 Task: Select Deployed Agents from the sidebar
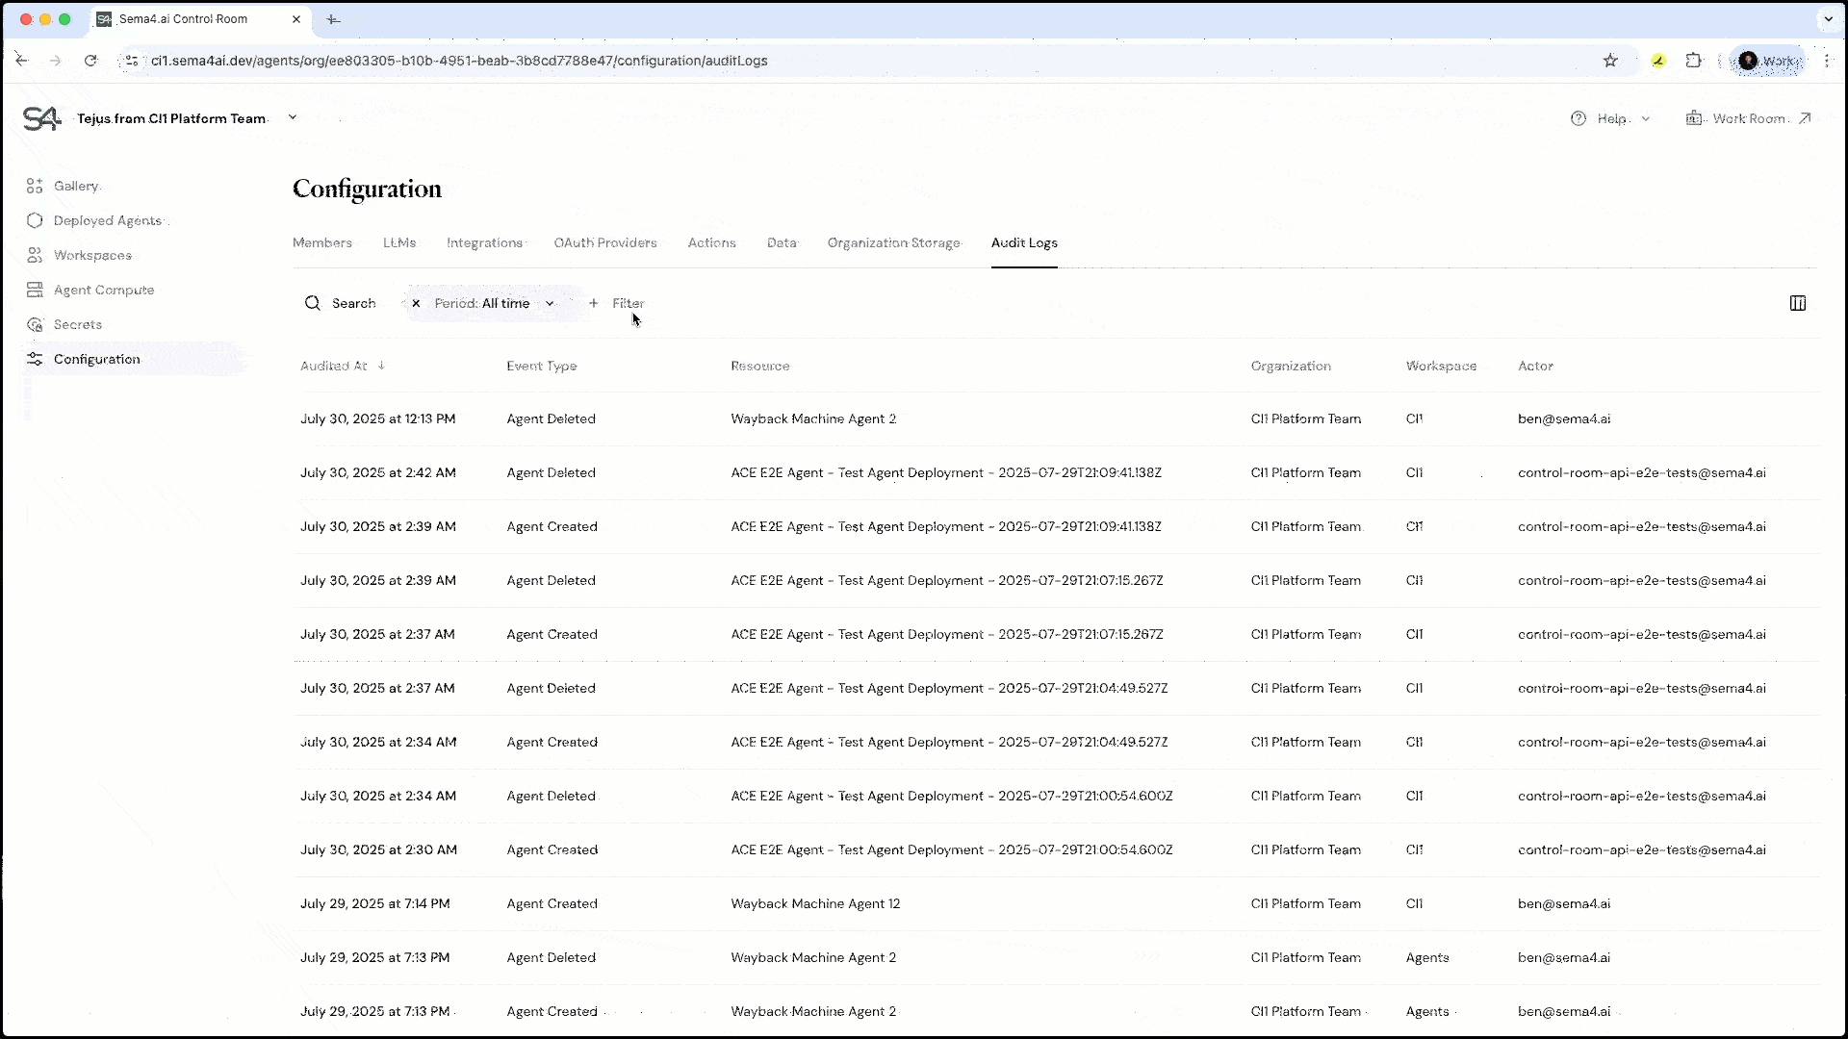point(108,220)
